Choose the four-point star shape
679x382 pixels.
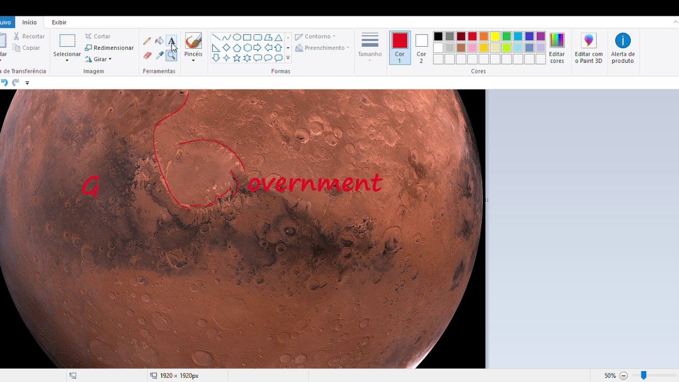pos(227,58)
